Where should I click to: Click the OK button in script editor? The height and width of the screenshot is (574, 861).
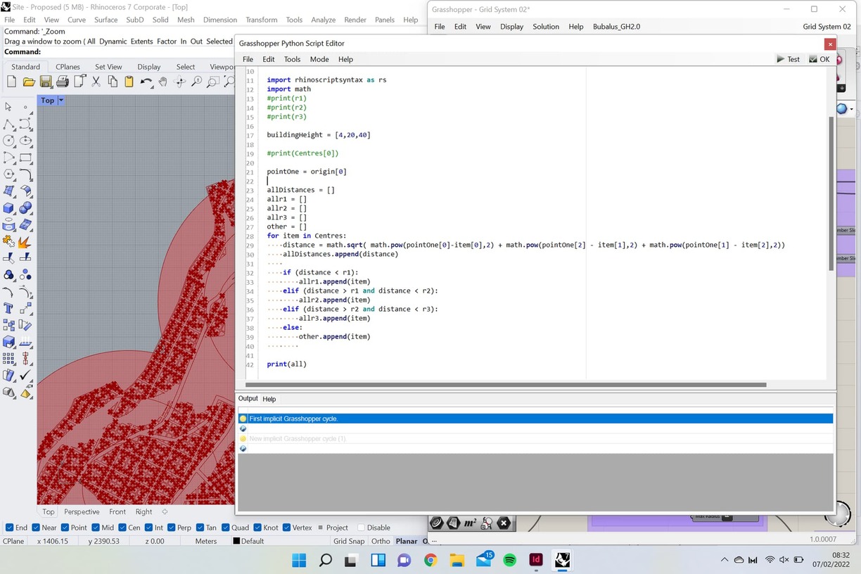tap(819, 59)
